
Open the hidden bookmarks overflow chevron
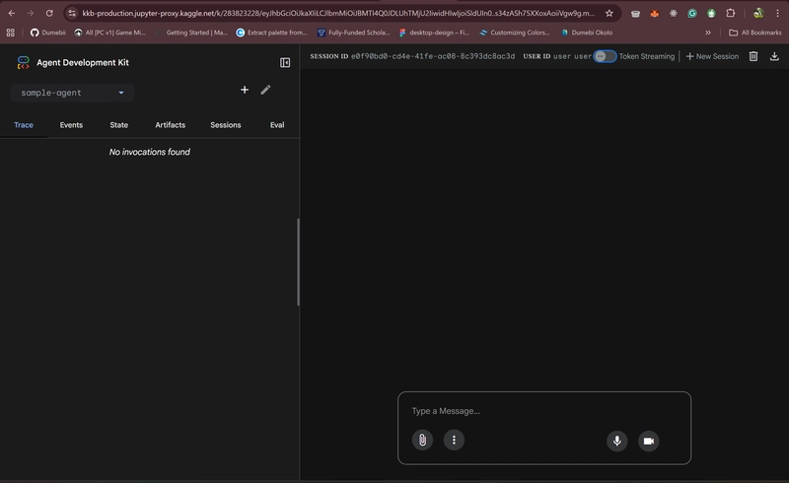[707, 33]
